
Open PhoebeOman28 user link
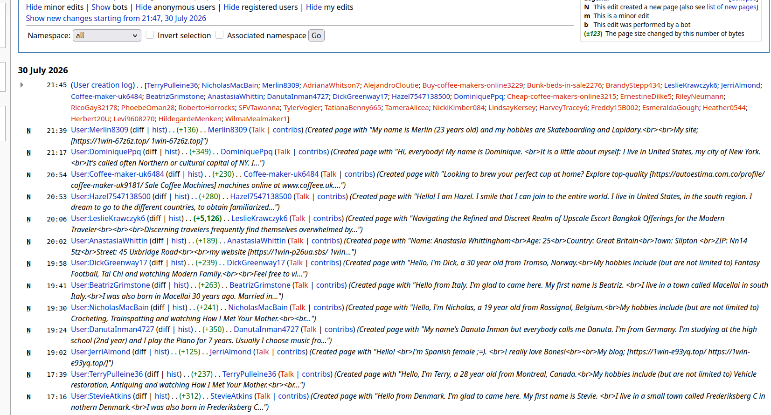(x=148, y=107)
